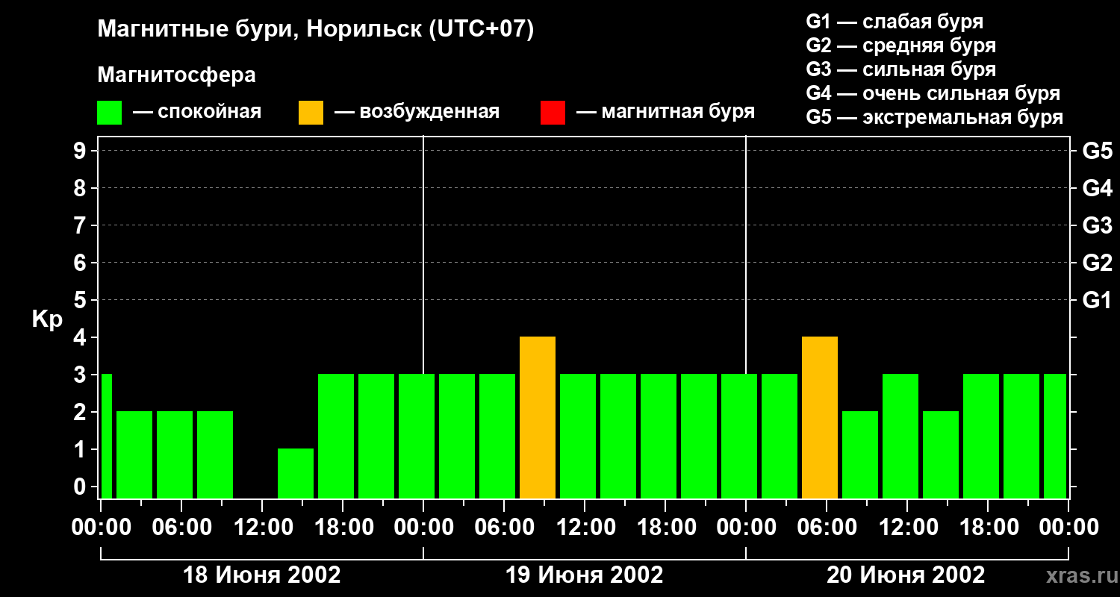Click 'G1 — слабая буря' legend line
Viewport: 1120px width, 597px height.
click(895, 22)
